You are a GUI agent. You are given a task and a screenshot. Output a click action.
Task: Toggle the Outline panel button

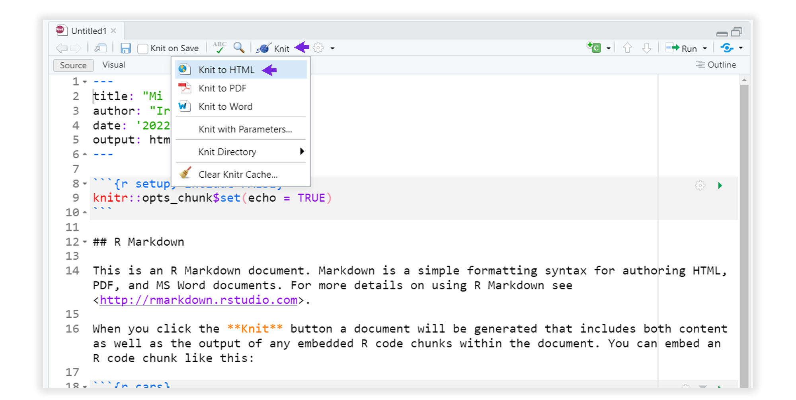(716, 64)
